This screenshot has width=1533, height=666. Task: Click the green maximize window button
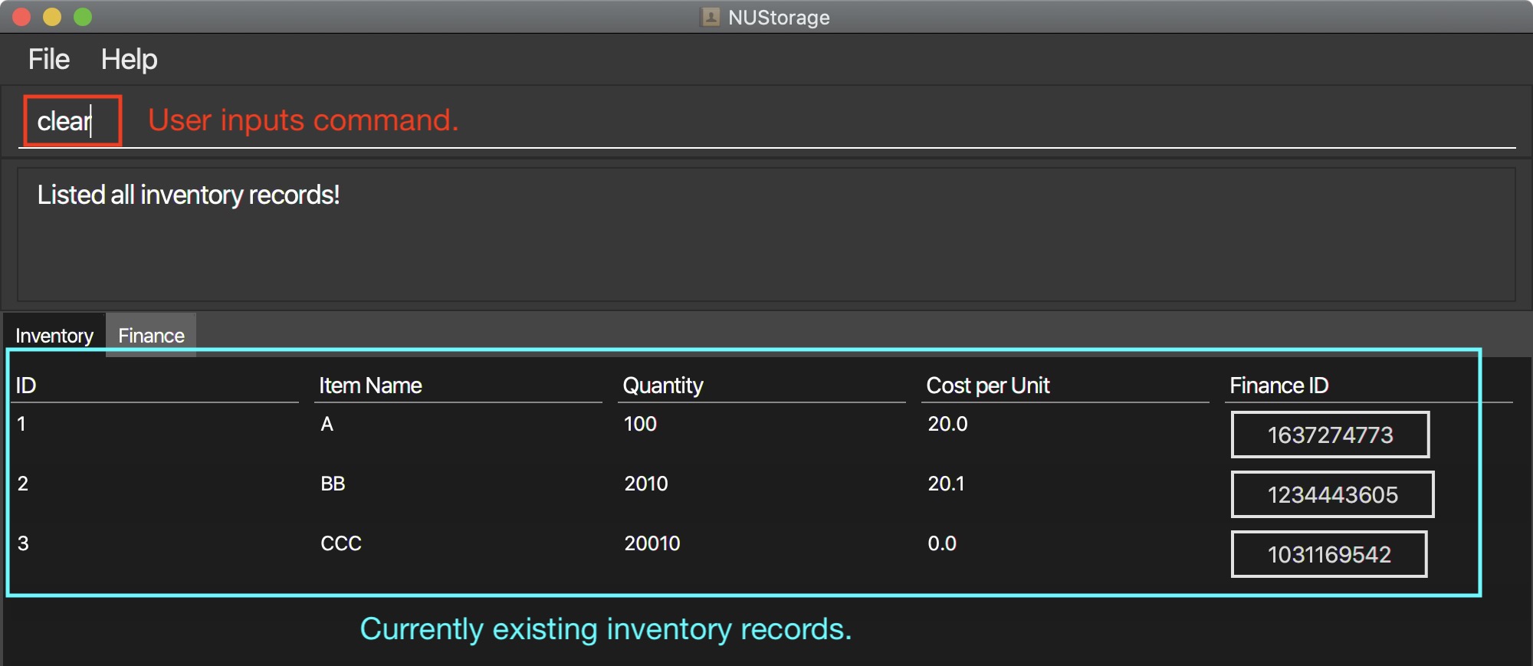click(83, 17)
